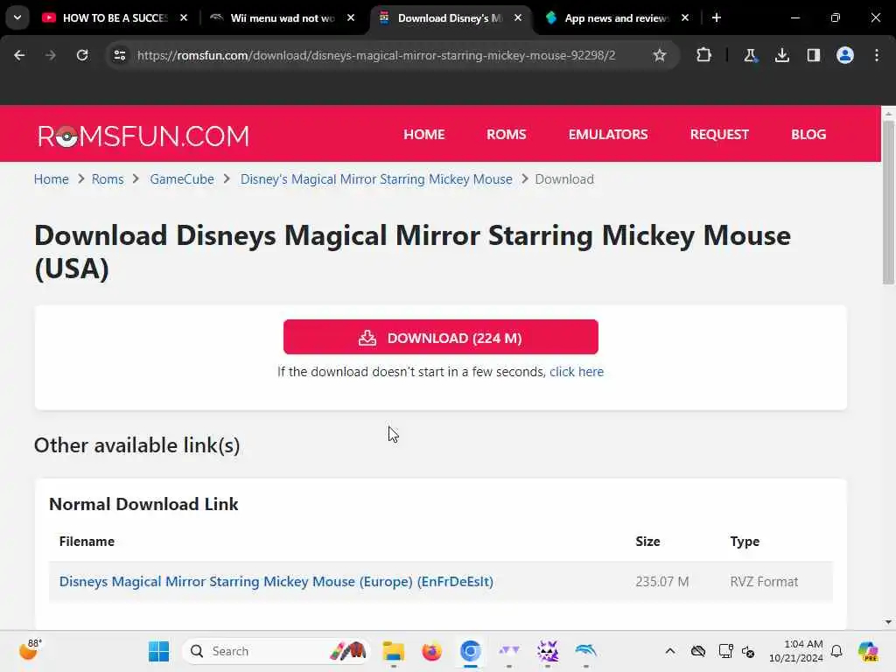Click the DOWNLOAD (224 M) button
This screenshot has width=896, height=672.
[x=441, y=337]
